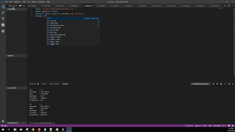Select highlighted 'ft' Format-Table suggestion
Viewport: 235px width, 132px height.
tap(73, 18)
